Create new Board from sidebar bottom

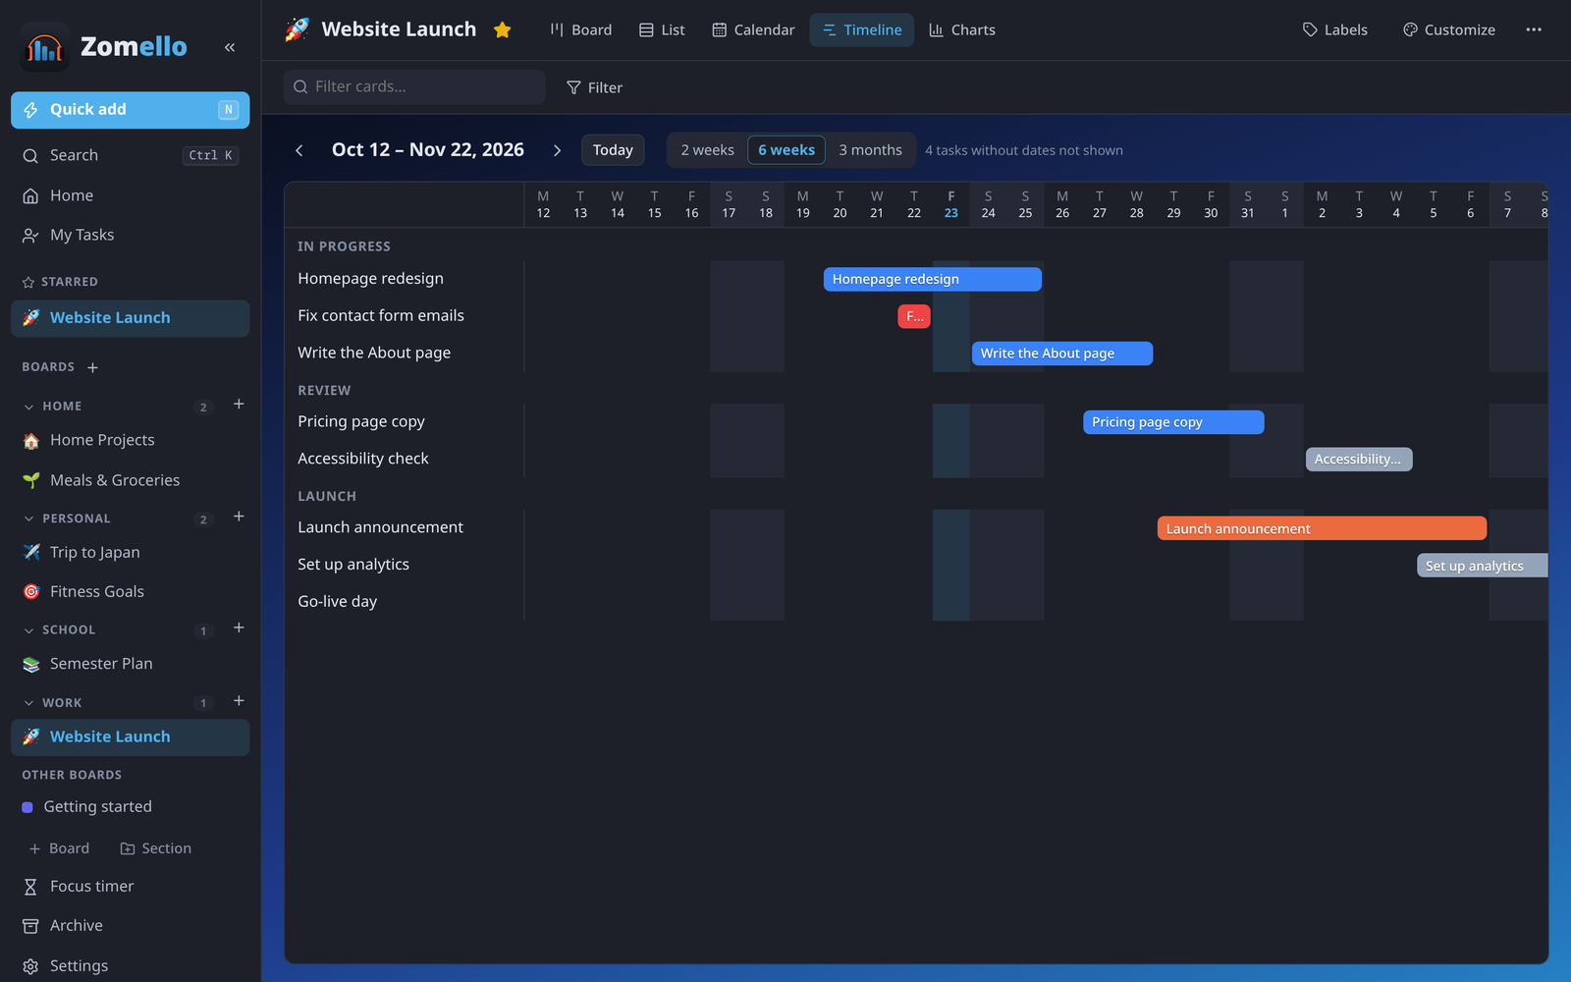59,848
